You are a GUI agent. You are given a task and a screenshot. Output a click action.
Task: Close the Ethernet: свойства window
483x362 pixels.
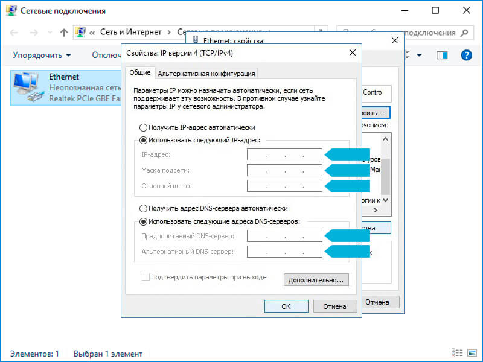tap(395, 40)
